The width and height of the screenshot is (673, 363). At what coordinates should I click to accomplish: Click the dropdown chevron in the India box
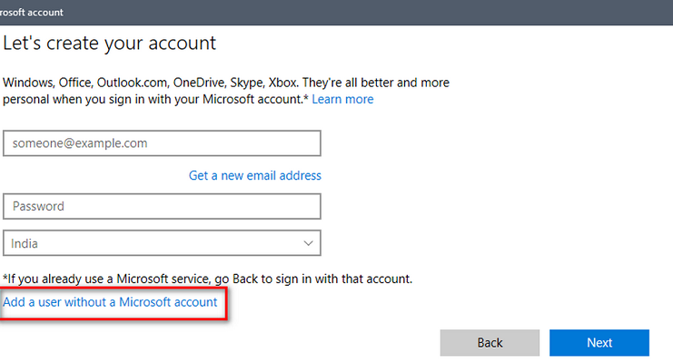coord(308,243)
